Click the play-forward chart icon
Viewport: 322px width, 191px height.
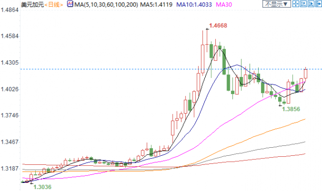(311, 4)
